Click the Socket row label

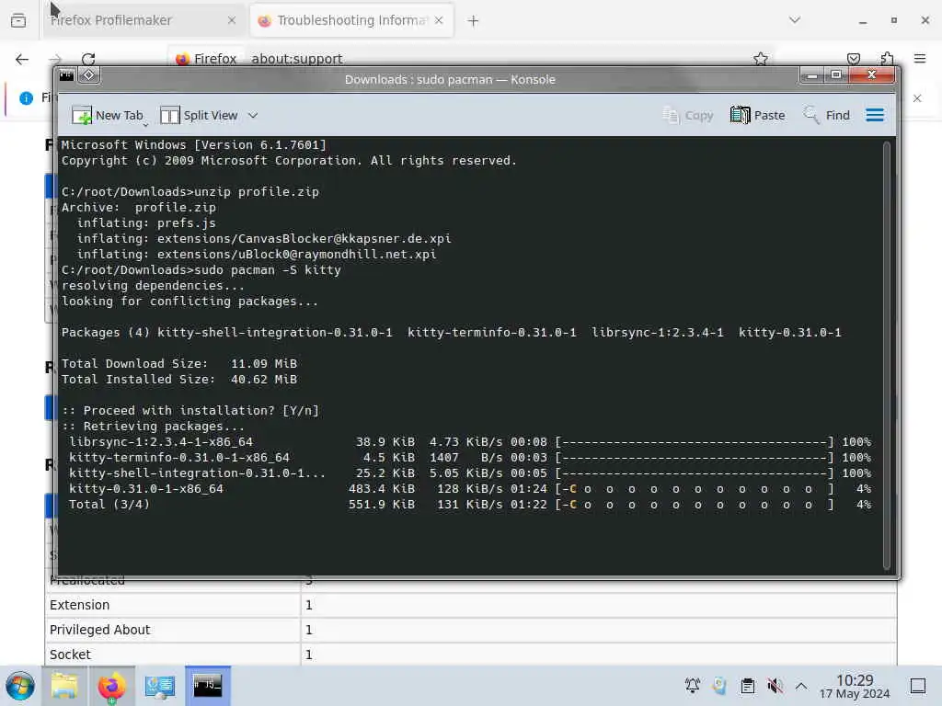70,655
